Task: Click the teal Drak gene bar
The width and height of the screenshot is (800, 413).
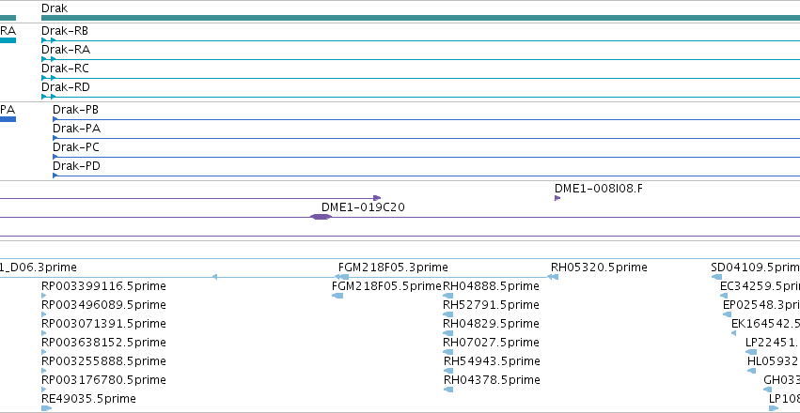Action: 420,18
